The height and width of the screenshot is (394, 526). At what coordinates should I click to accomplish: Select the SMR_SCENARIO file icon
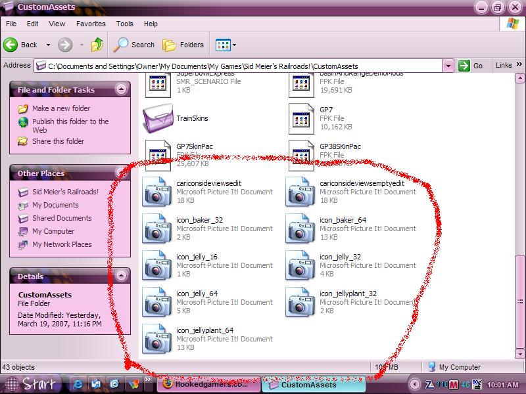pos(158,85)
